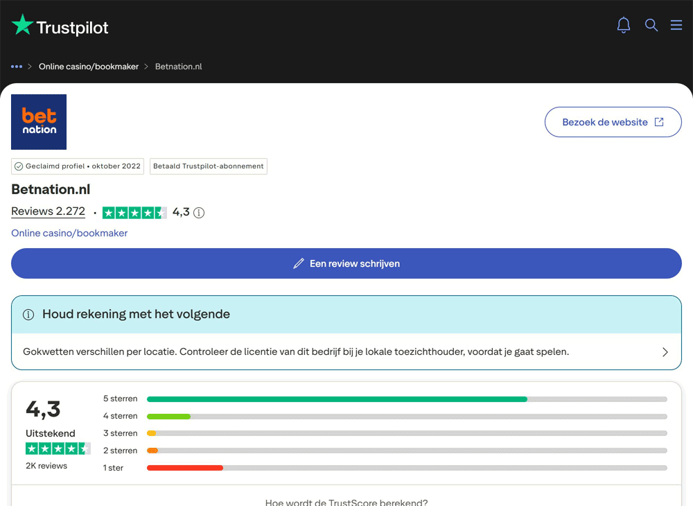The height and width of the screenshot is (506, 693).
Task: Click the 3 sterren label
Action: pyautogui.click(x=120, y=433)
